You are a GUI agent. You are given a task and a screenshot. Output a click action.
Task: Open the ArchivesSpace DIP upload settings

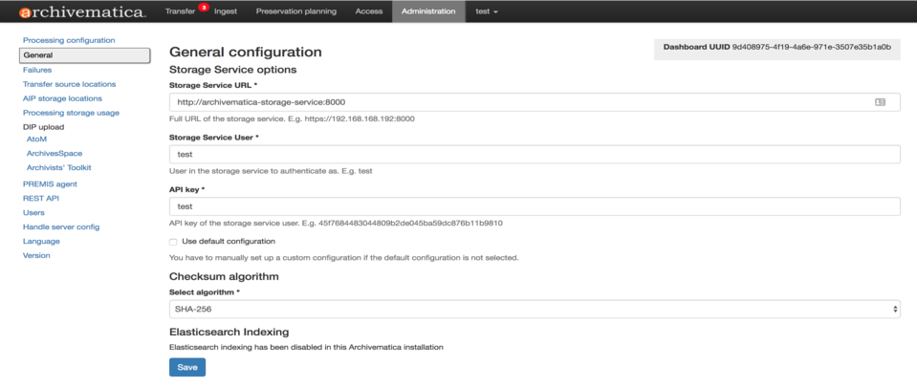click(53, 153)
